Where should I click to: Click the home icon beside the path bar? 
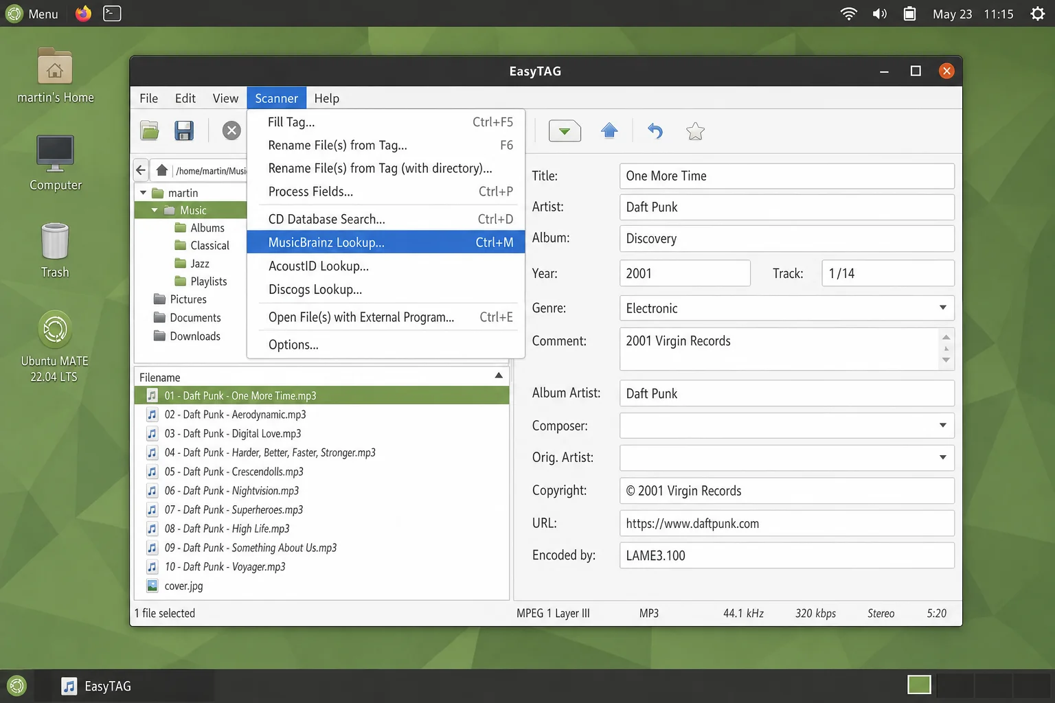tap(162, 170)
